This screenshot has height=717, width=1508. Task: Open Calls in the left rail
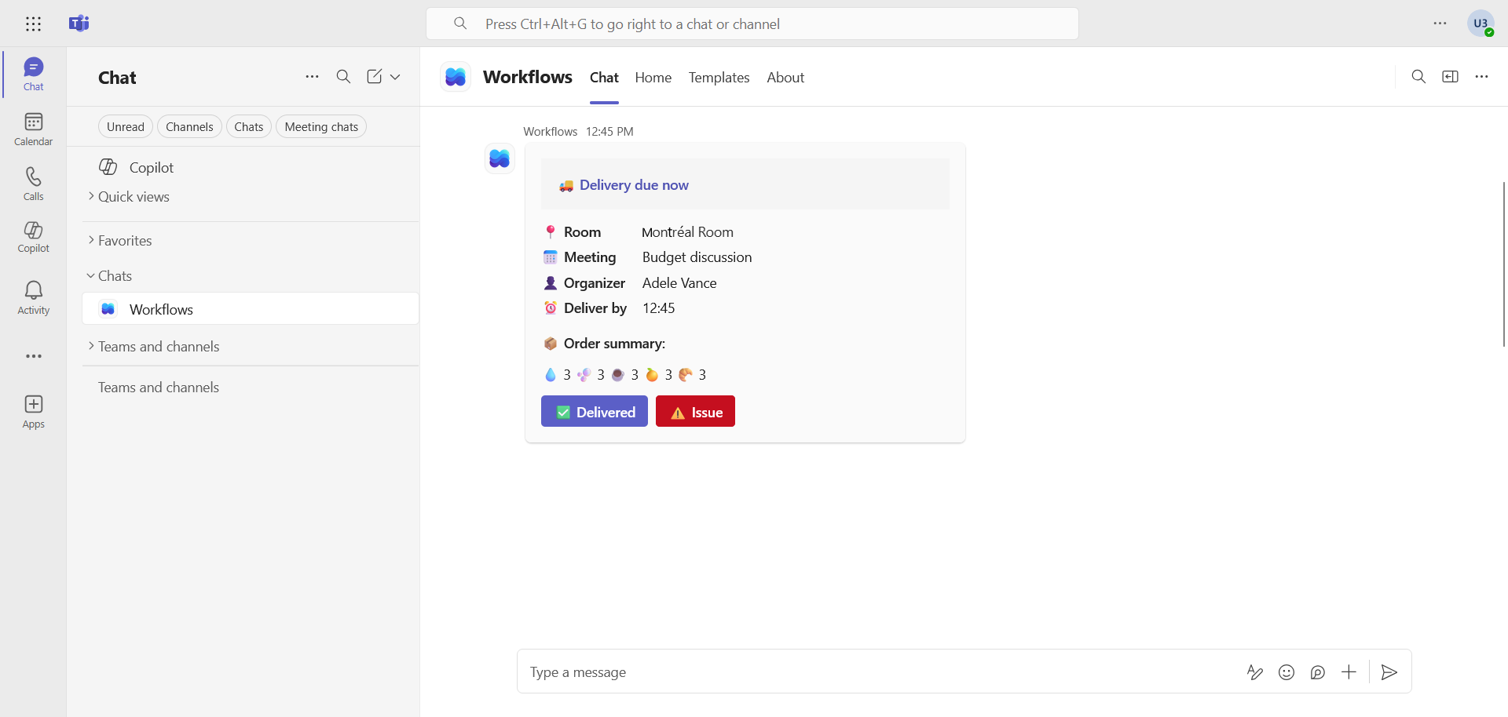point(33,184)
